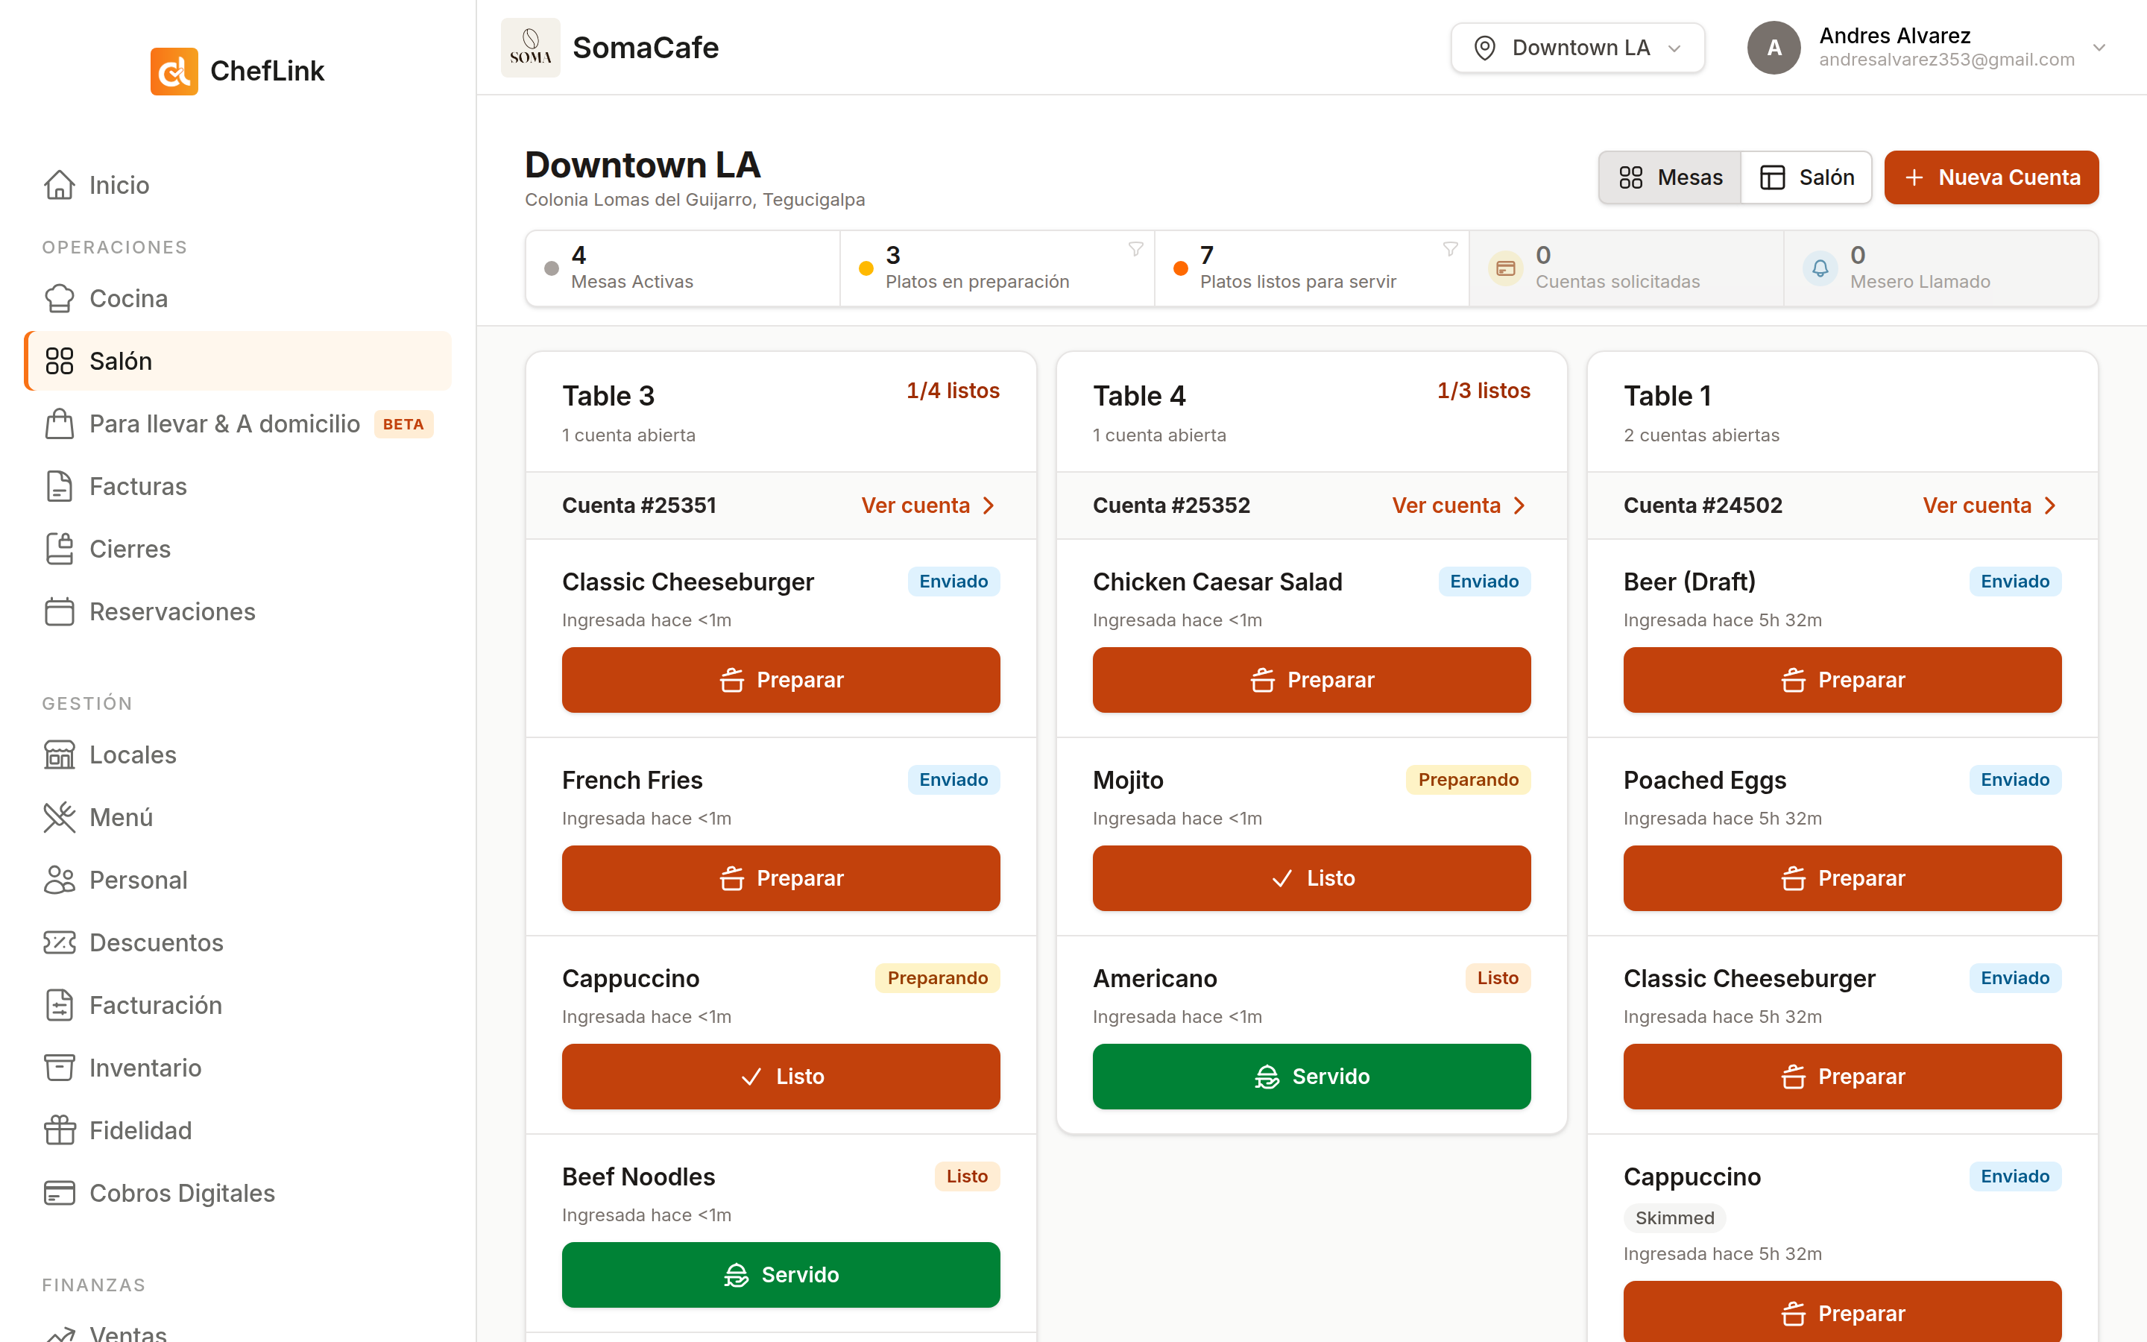Click the location pin icon
2147x1342 pixels.
[x=1484, y=48]
